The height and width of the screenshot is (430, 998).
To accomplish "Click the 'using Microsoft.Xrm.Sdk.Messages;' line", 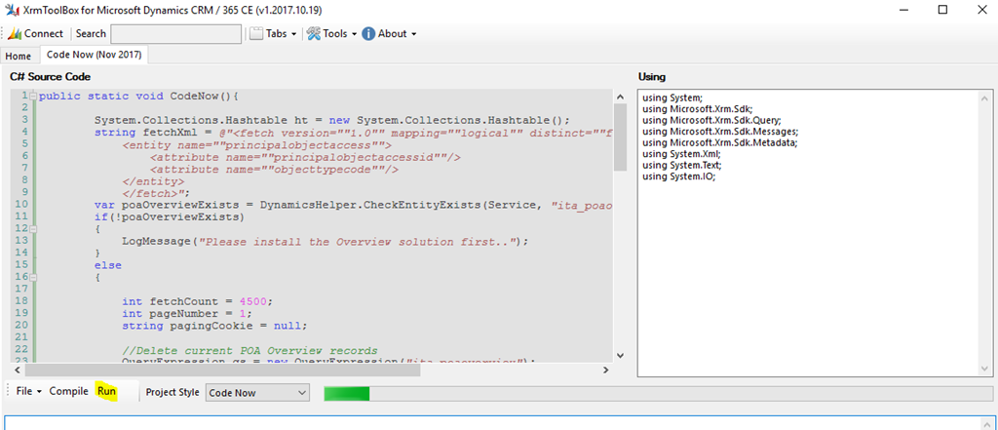I will click(720, 132).
